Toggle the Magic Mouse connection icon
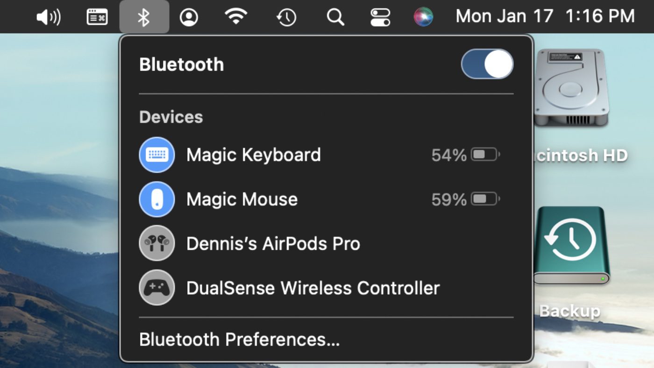This screenshot has height=368, width=654. [x=157, y=199]
